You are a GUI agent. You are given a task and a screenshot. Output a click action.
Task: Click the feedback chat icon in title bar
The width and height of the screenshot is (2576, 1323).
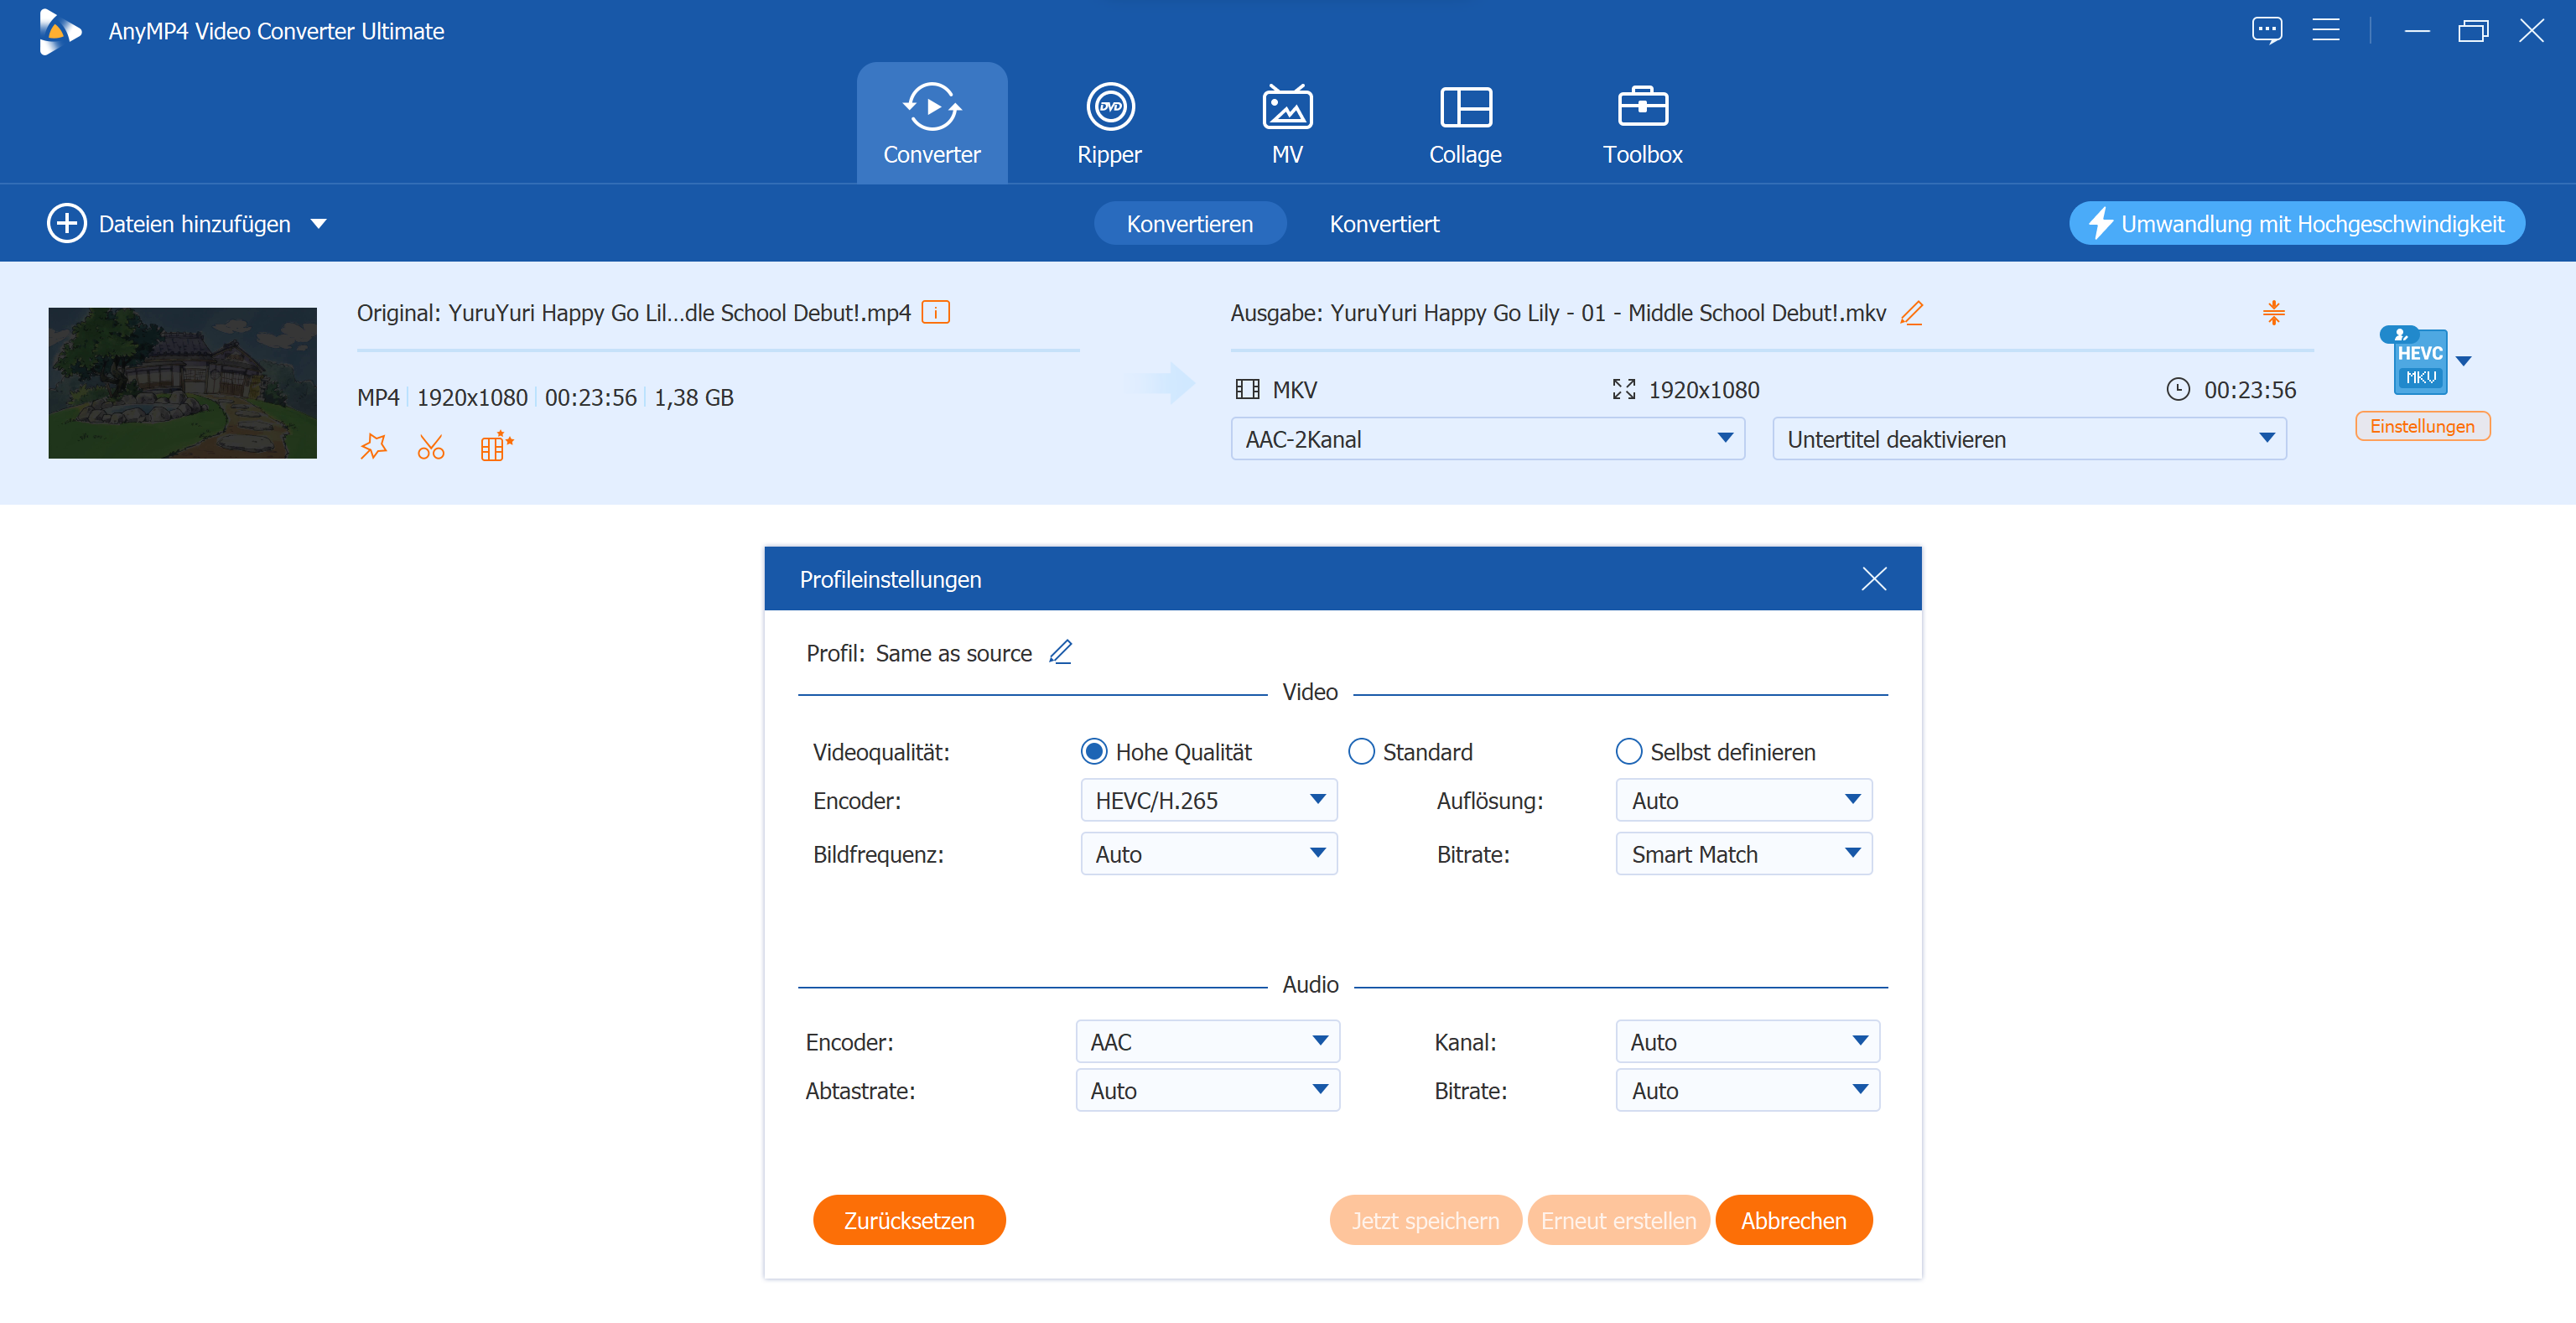[2266, 31]
